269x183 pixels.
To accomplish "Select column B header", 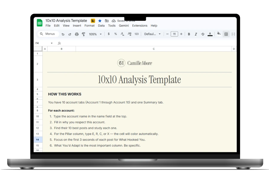I will pyautogui.click(x=62, y=49).
